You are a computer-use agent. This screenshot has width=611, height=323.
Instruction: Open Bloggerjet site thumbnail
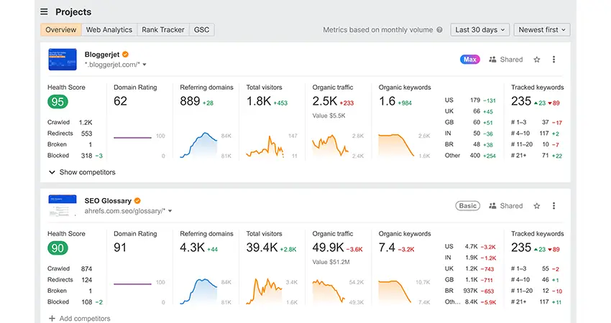(63, 60)
